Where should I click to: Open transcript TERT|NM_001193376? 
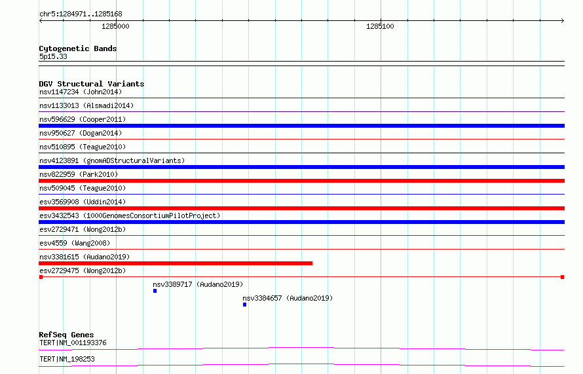73,343
